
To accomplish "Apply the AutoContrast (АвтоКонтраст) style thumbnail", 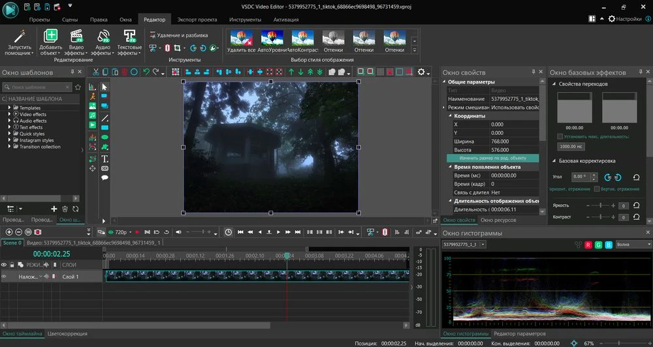I will [x=302, y=40].
